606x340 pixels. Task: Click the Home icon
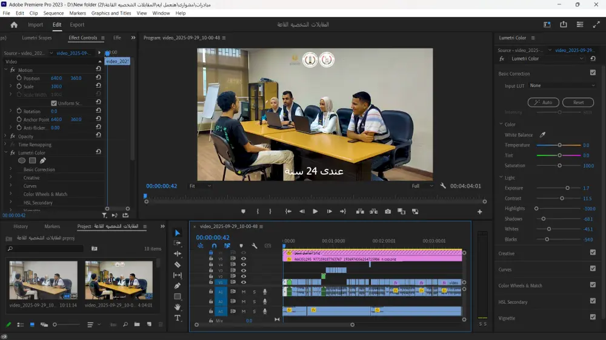click(14, 25)
